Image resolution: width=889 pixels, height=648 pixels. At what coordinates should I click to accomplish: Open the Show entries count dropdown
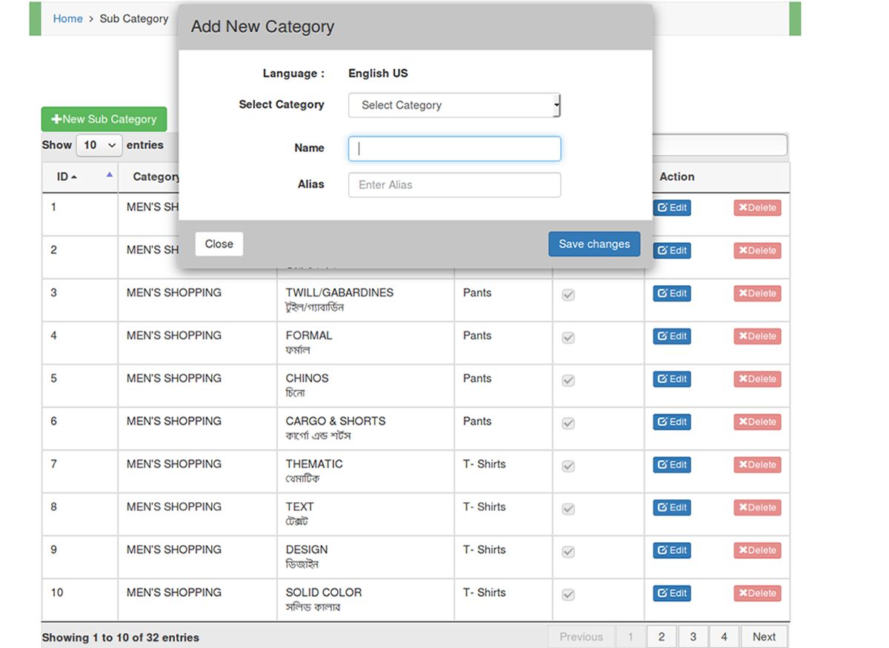99,145
